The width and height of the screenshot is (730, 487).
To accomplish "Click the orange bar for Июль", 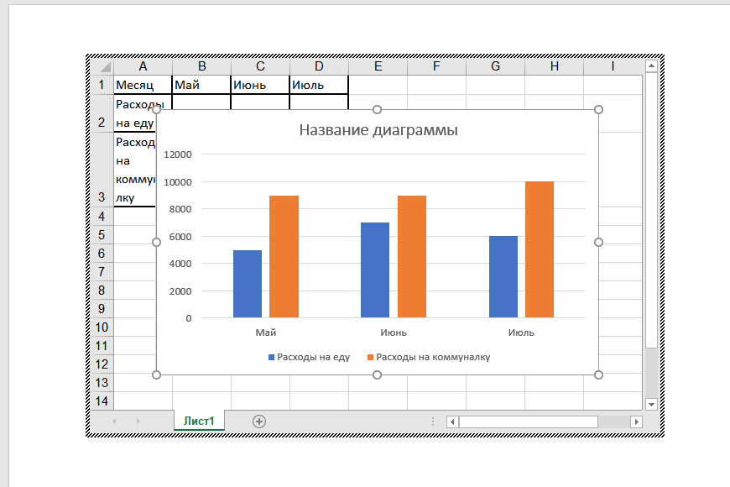I will pos(540,249).
